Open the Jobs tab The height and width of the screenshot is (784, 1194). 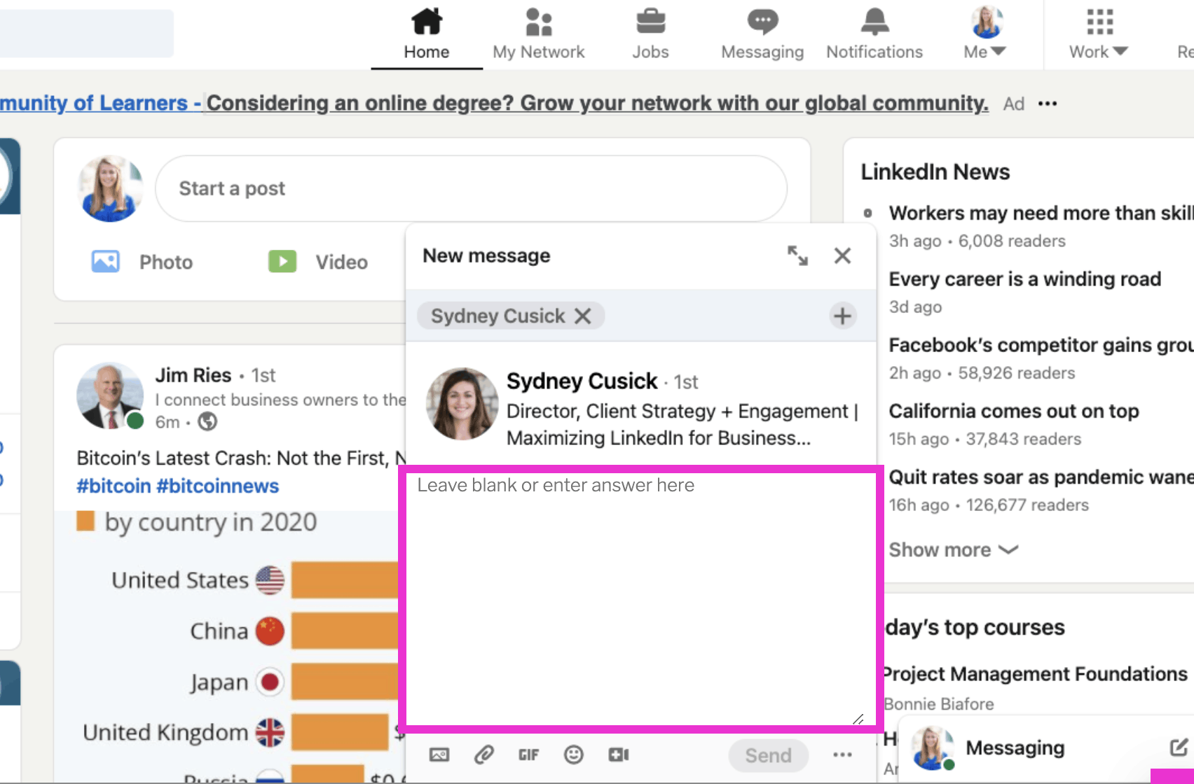tap(650, 34)
